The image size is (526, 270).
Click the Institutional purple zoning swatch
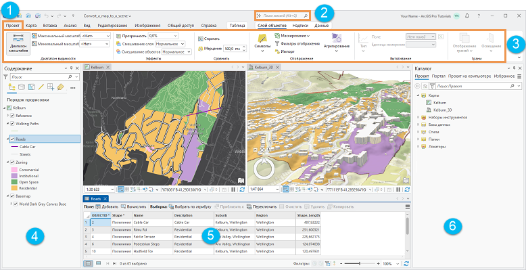14,176
